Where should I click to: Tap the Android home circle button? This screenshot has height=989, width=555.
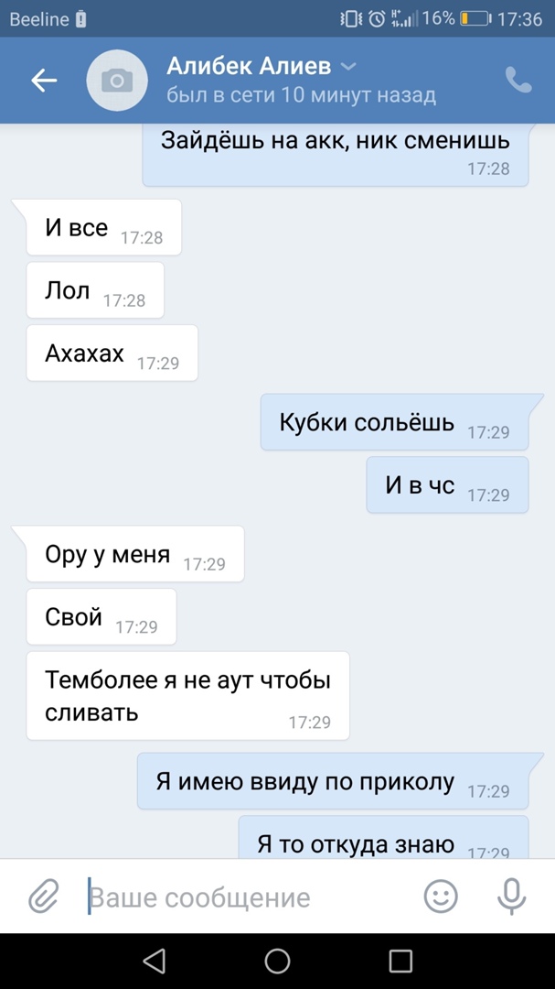coord(277,961)
